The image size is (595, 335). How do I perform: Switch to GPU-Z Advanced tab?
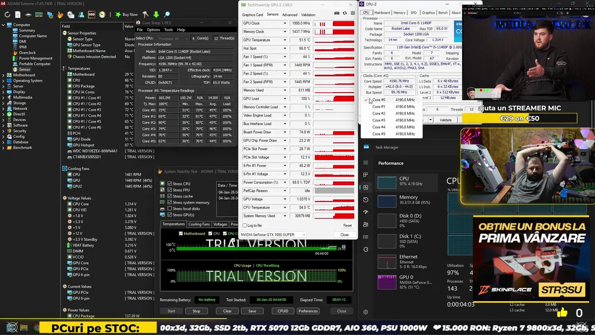tap(289, 15)
